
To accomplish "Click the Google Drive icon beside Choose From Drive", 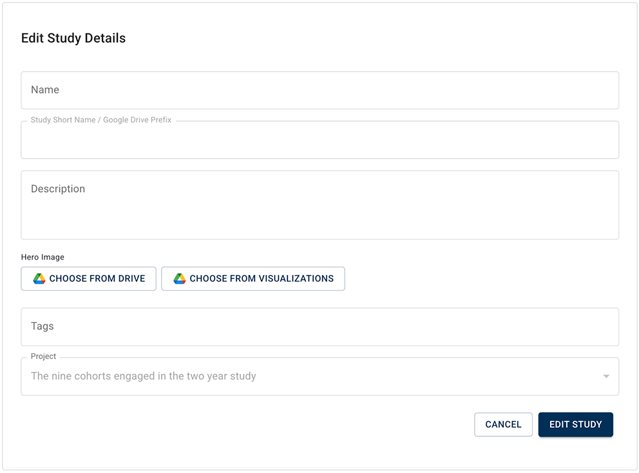I will 39,279.
